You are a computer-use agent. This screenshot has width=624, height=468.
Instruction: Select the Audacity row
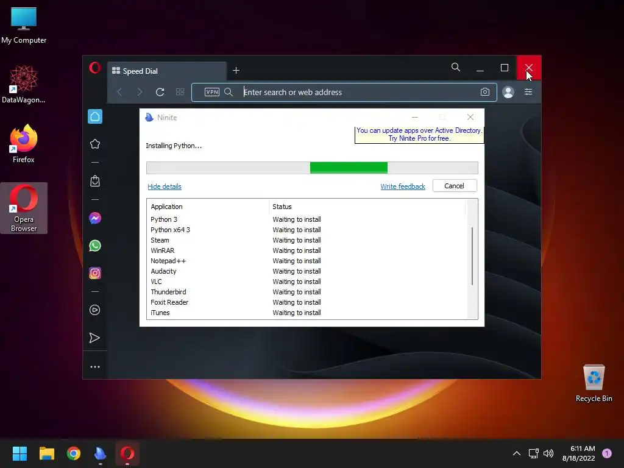coord(307,271)
